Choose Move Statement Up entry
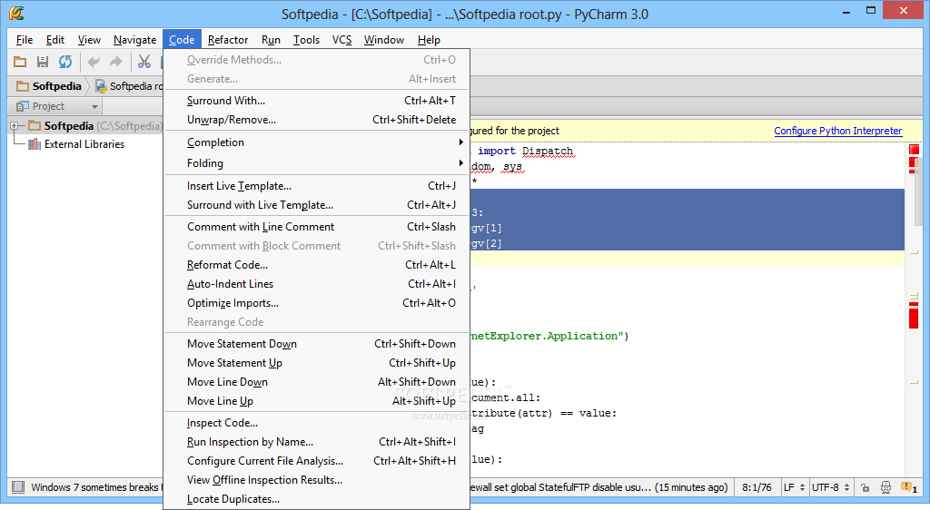The width and height of the screenshot is (930, 510). point(317,362)
